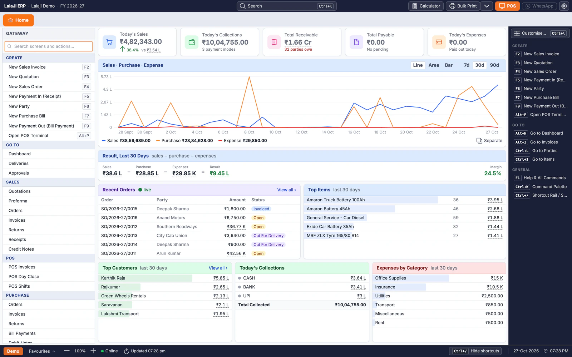Click the global Search box
The width and height of the screenshot is (572, 357).
click(x=286, y=6)
